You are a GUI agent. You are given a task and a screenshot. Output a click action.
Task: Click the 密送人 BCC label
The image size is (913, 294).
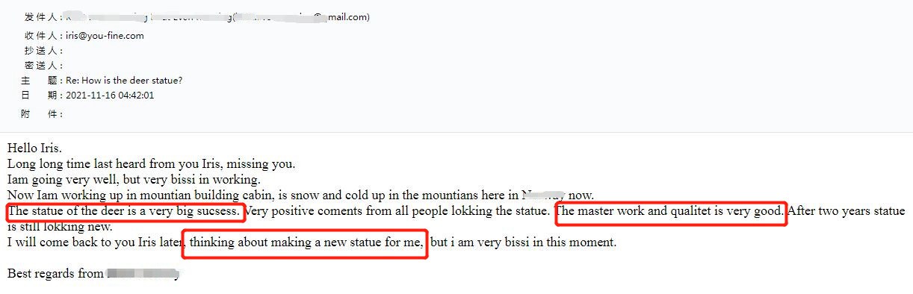pyautogui.click(x=43, y=66)
